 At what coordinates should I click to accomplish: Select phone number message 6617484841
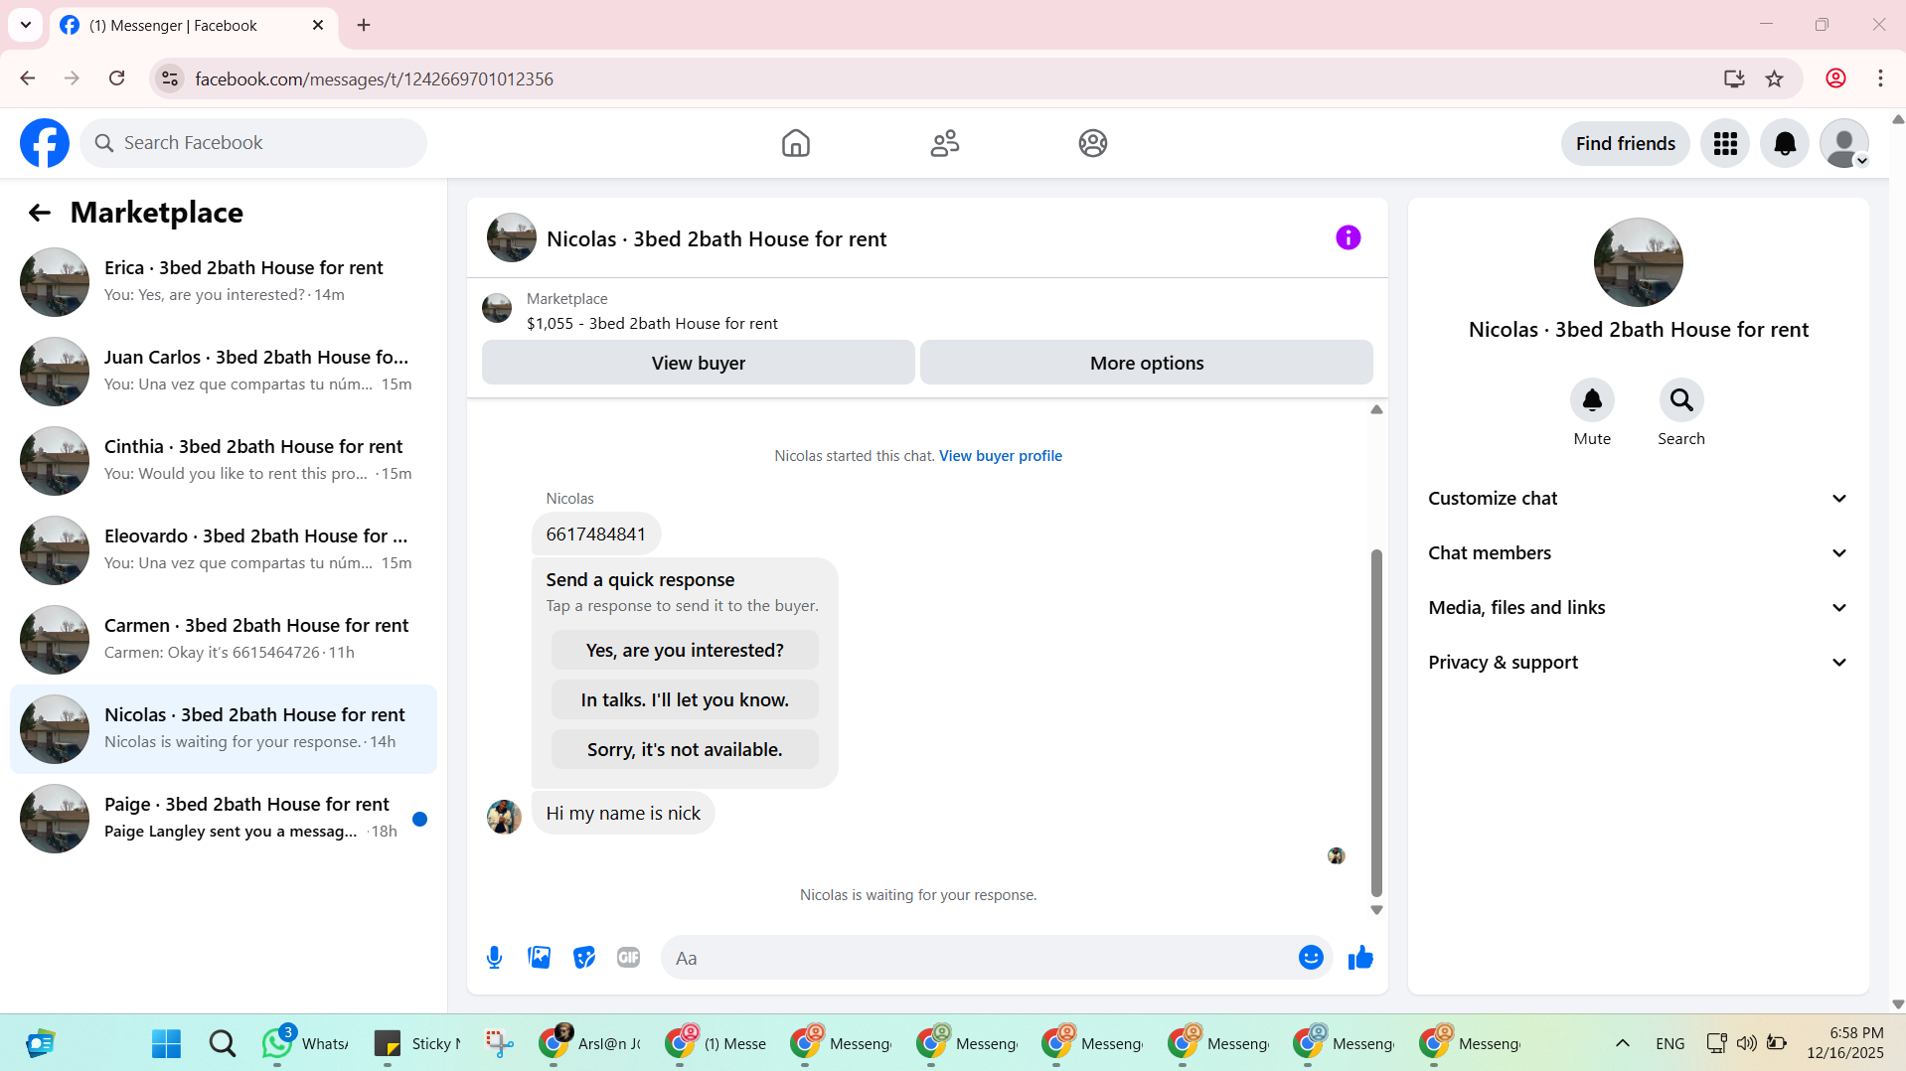(x=596, y=535)
